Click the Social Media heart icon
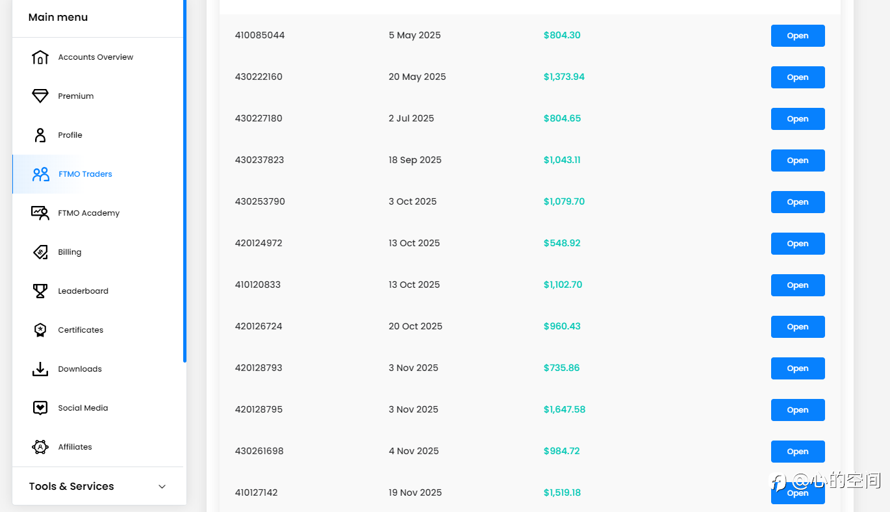890x512 pixels. point(40,408)
